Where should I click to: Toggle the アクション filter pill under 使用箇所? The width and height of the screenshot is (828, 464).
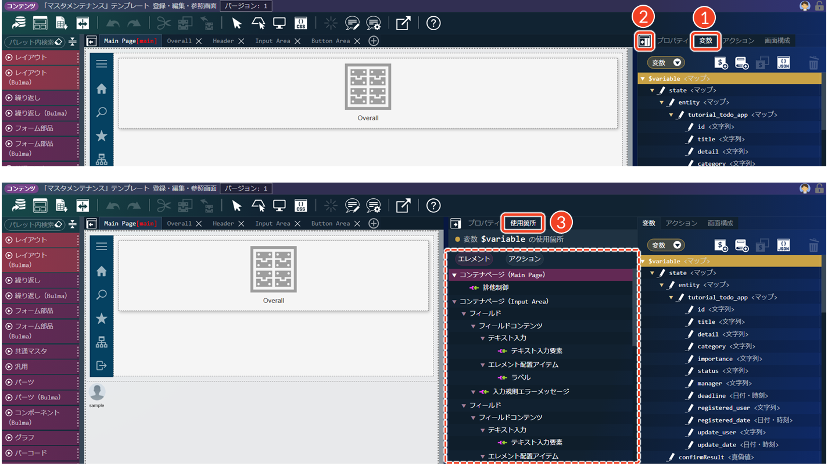pos(524,259)
